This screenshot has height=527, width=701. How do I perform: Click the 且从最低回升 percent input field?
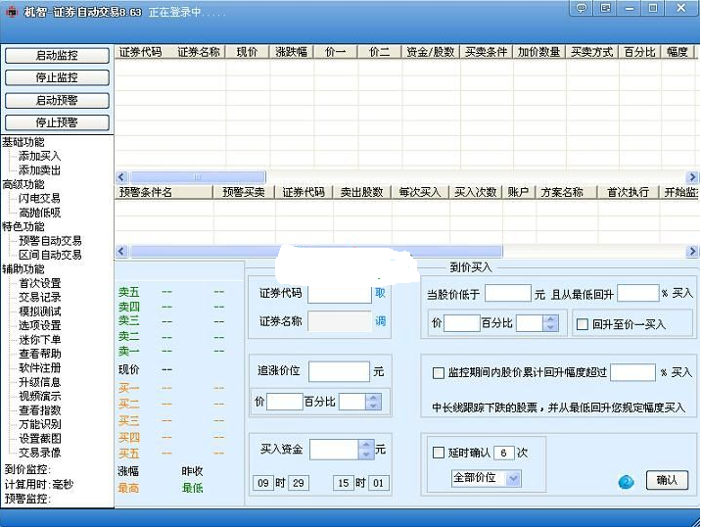coord(638,294)
